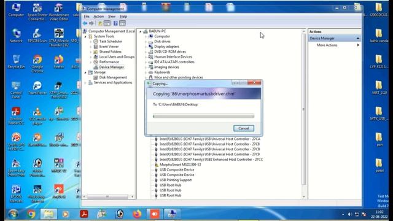Select USB Printing Support device

(x=176, y=180)
